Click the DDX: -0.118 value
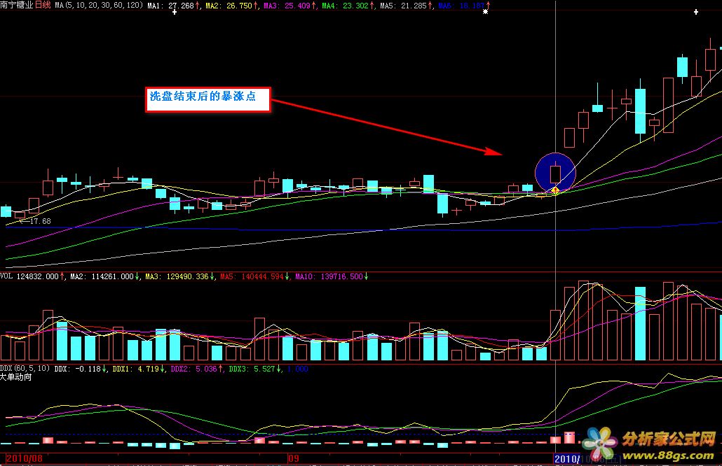The image size is (722, 466). pyautogui.click(x=81, y=369)
